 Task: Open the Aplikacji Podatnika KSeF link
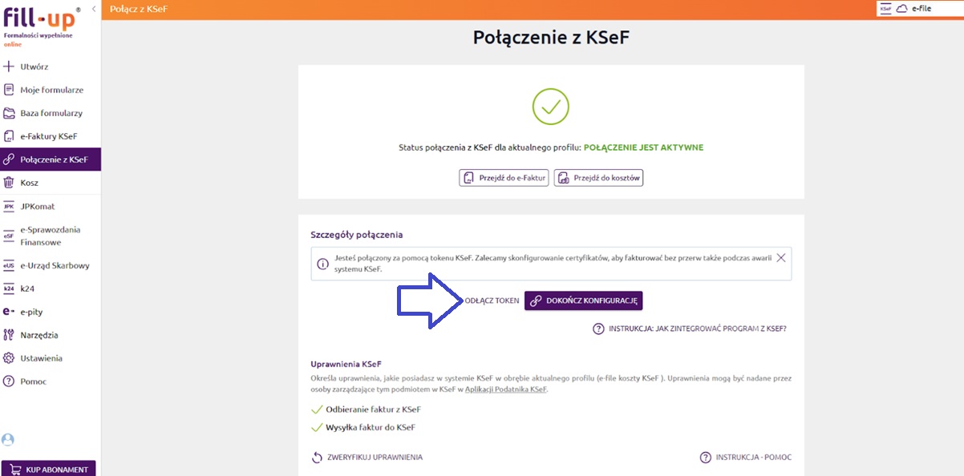tap(505, 389)
